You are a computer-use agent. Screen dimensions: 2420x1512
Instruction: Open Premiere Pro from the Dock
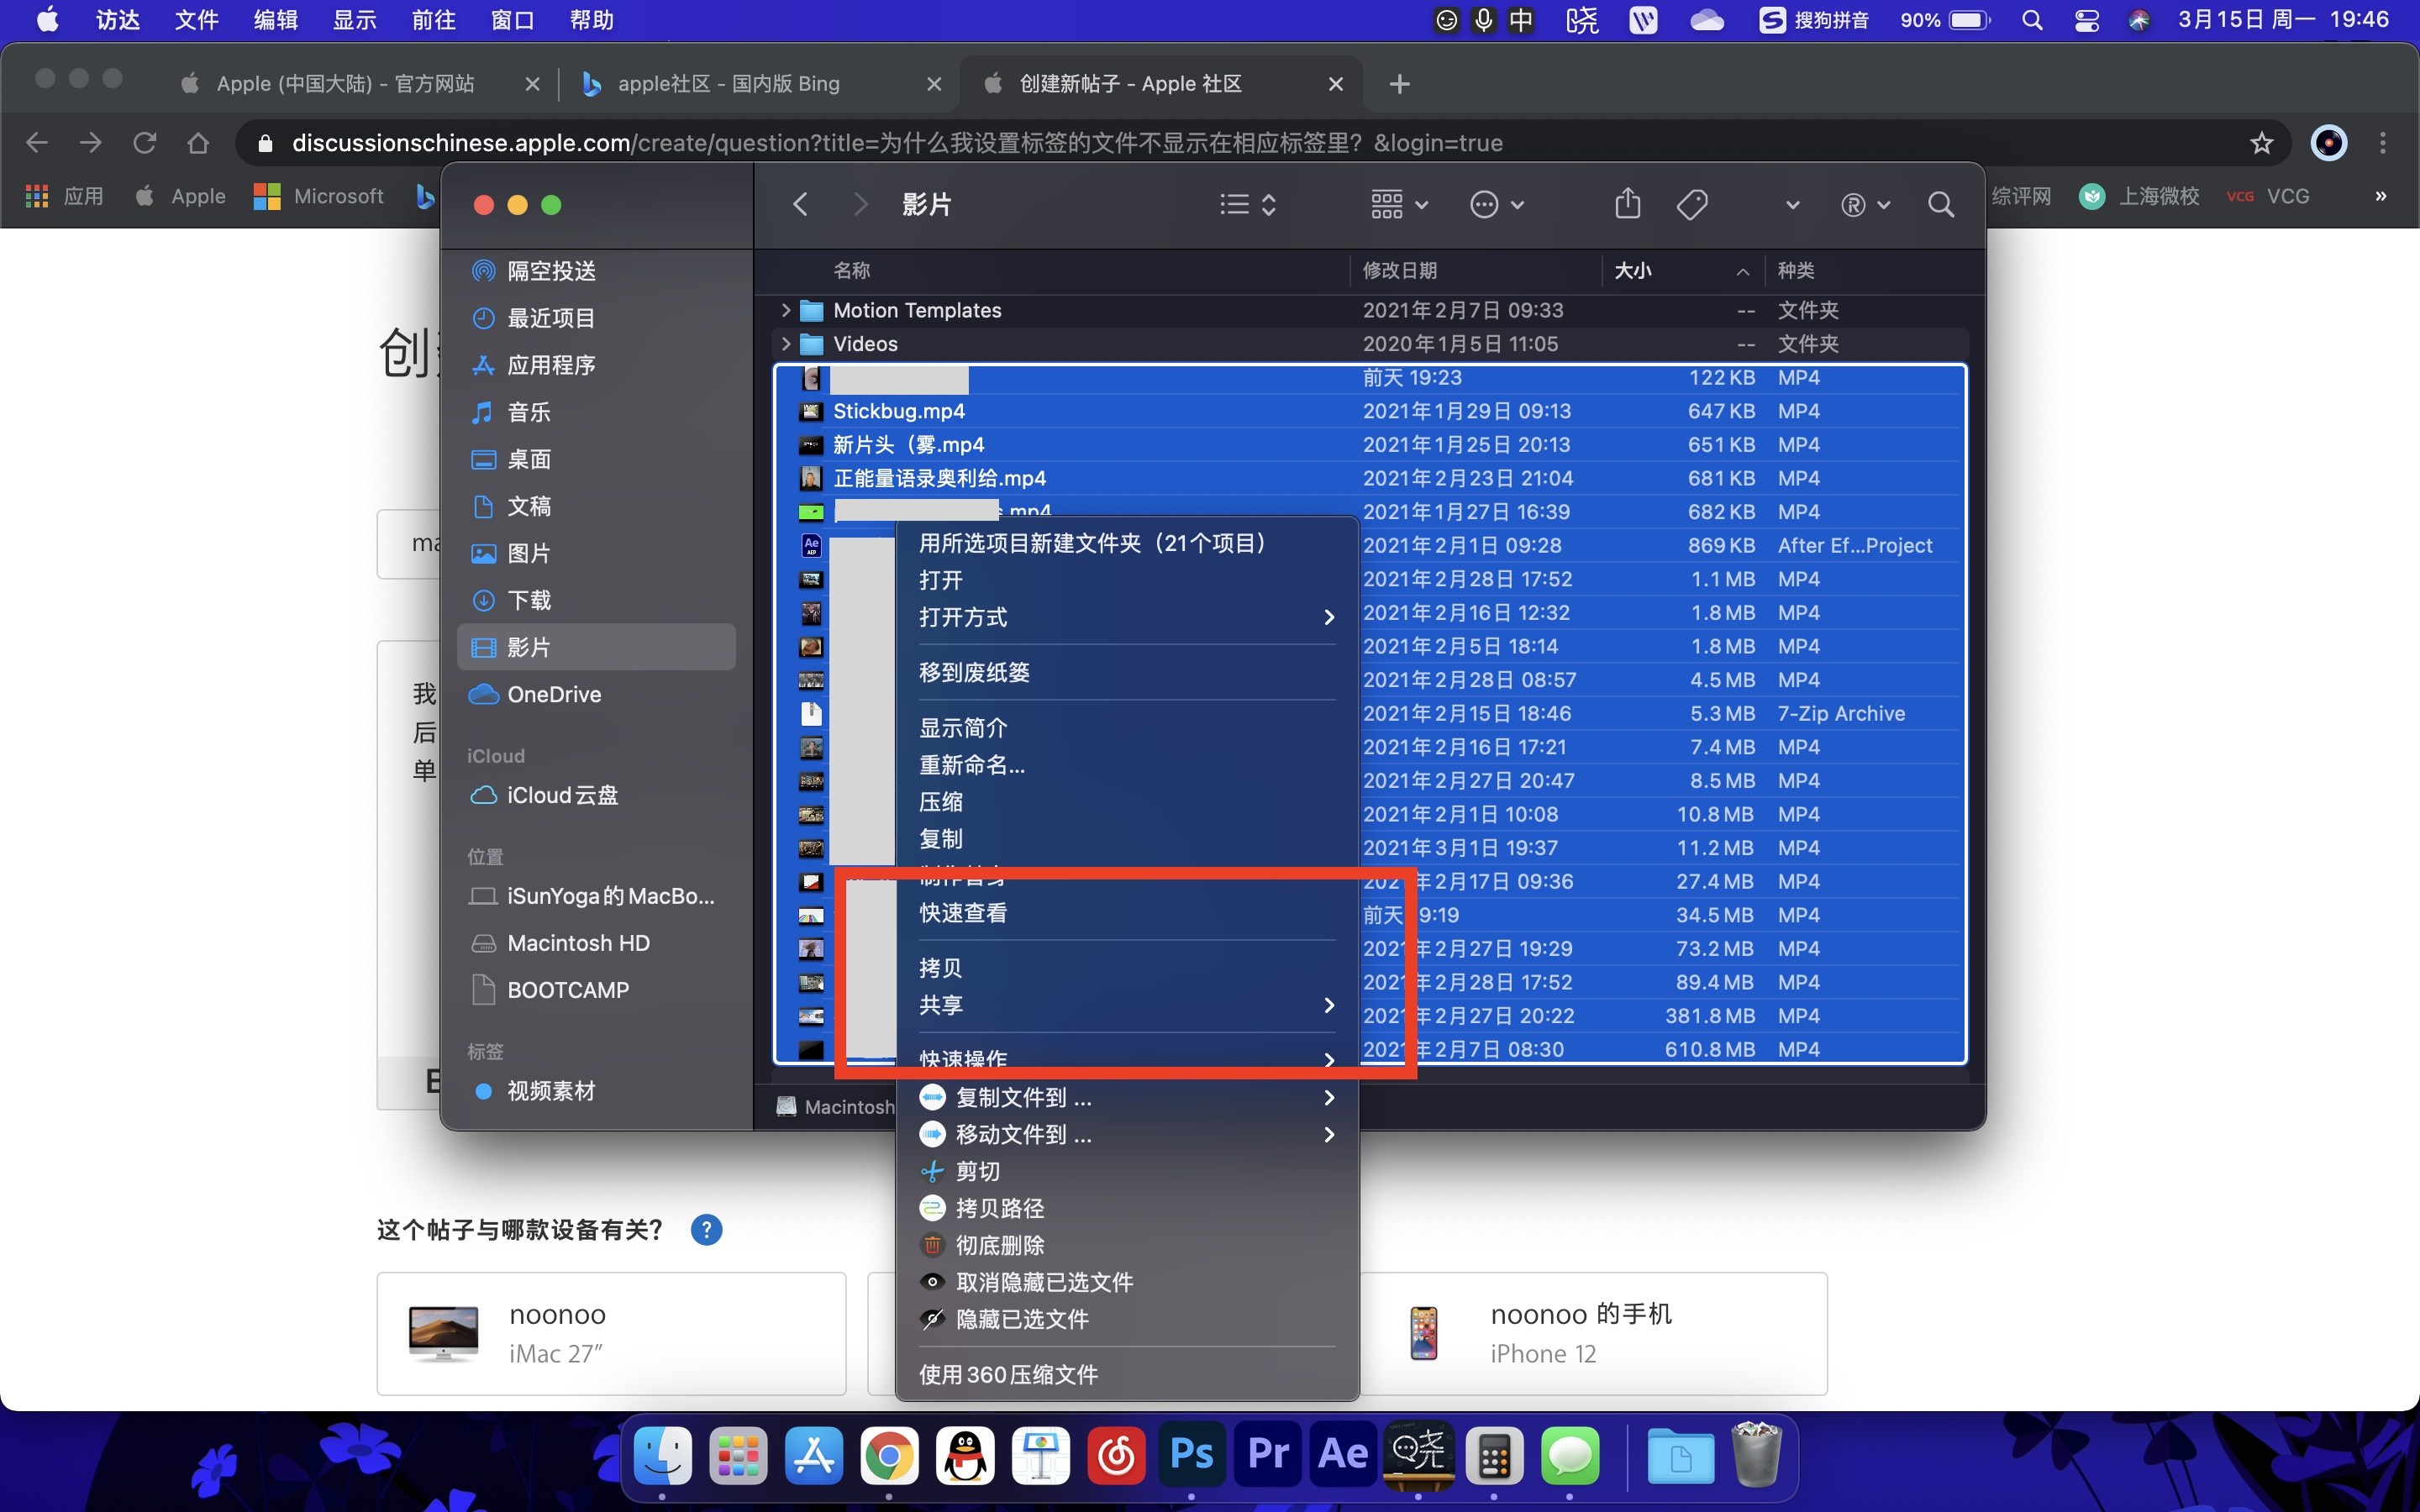(x=1267, y=1454)
